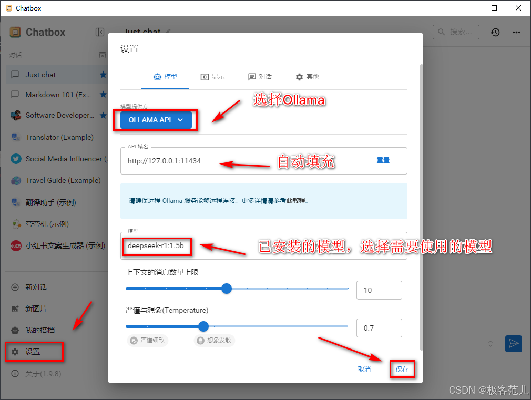
Task: Click the Translator (Example) avatar icon
Action: [x=16, y=137]
